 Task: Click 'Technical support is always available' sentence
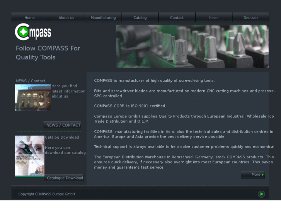(x=184, y=146)
